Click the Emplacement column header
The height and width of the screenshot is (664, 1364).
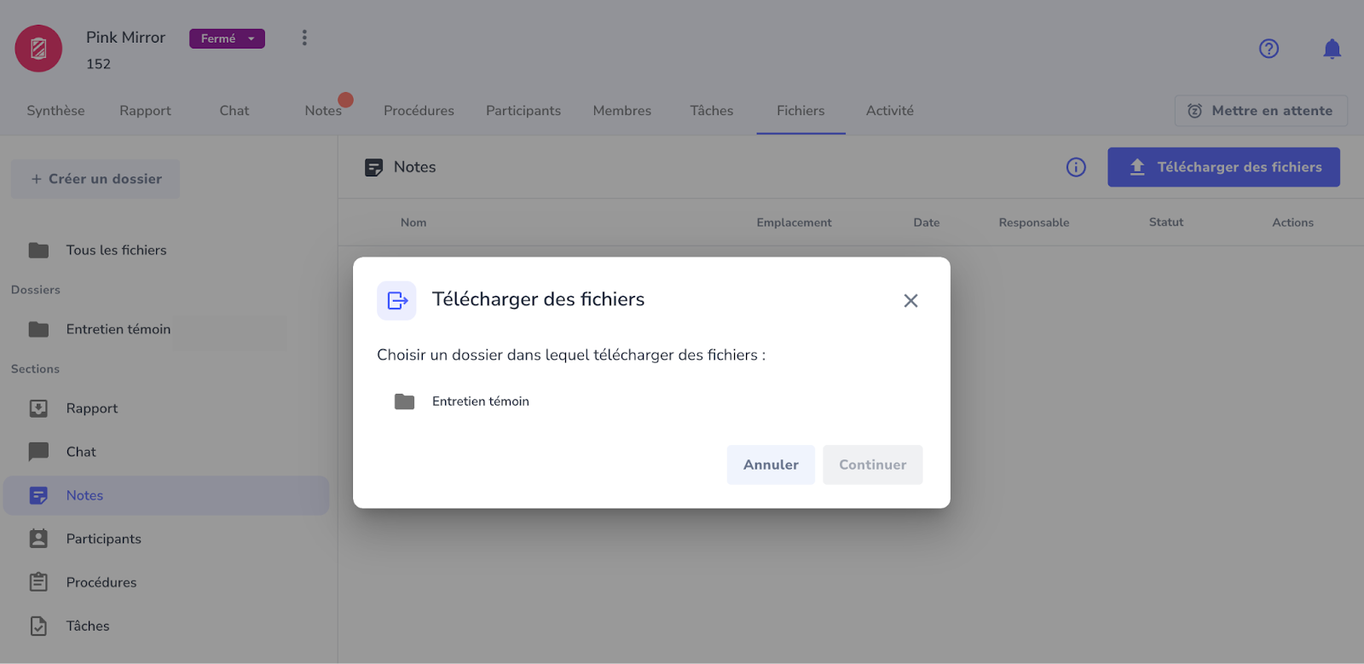click(x=794, y=222)
